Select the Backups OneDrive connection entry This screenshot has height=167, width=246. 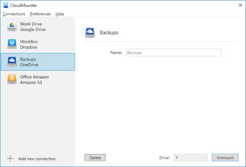point(38,62)
